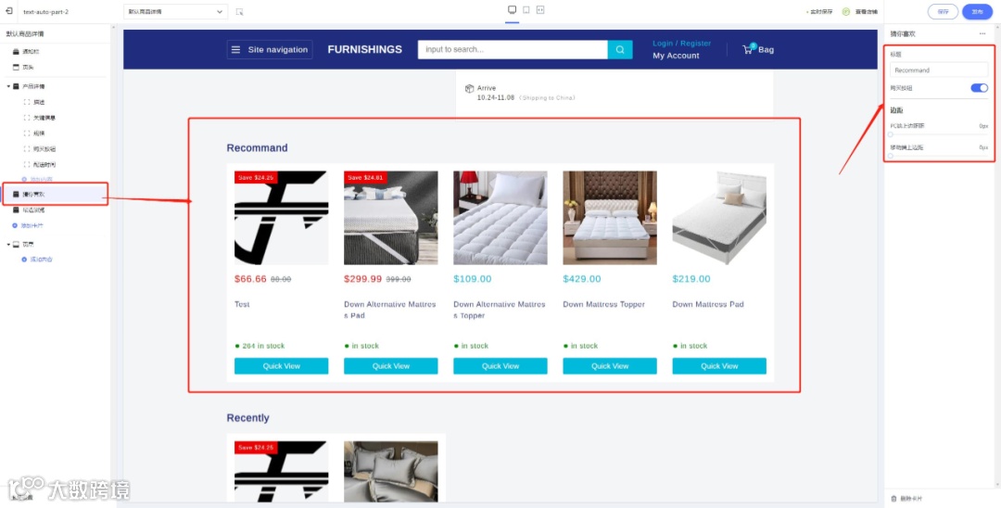Open the three-dots menu in the right panel
1001x508 pixels.
(982, 33)
